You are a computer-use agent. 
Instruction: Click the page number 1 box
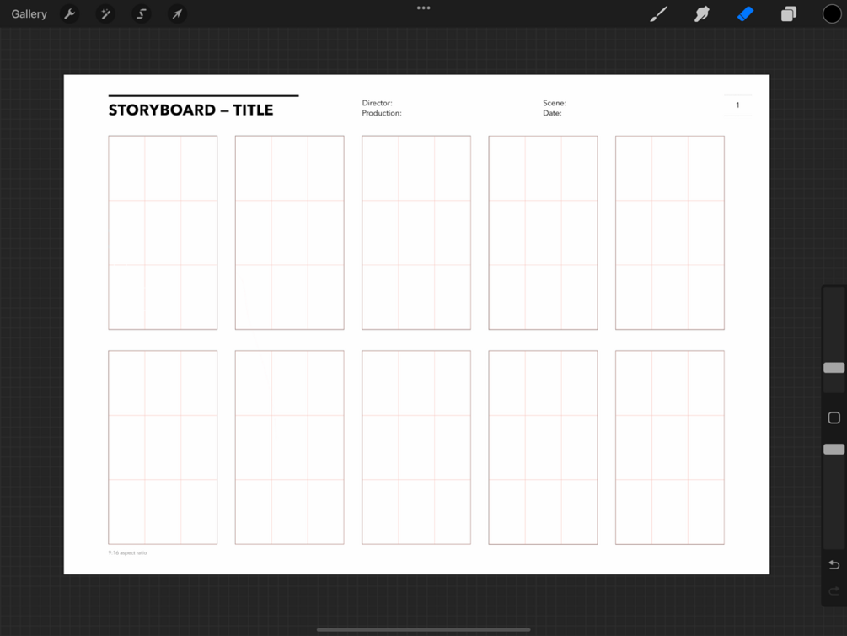[737, 105]
